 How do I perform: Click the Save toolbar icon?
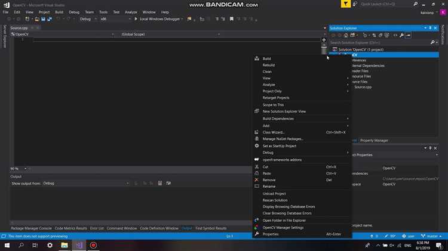coord(43,19)
